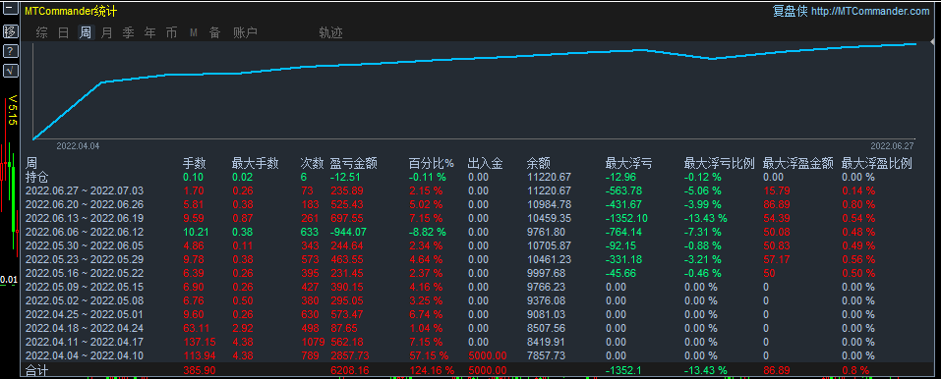Click the balance value 9761.80
The width and height of the screenshot is (941, 379).
coord(546,232)
